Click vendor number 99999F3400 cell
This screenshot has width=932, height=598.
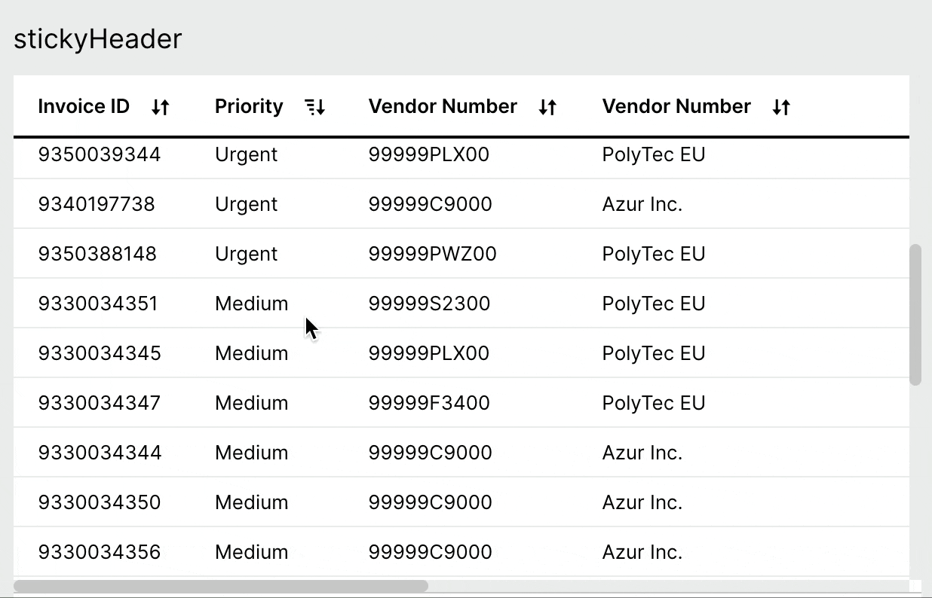pyautogui.click(x=429, y=403)
